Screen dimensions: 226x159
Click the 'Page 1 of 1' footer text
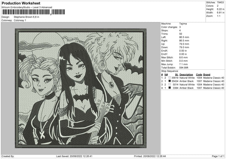click(218, 156)
